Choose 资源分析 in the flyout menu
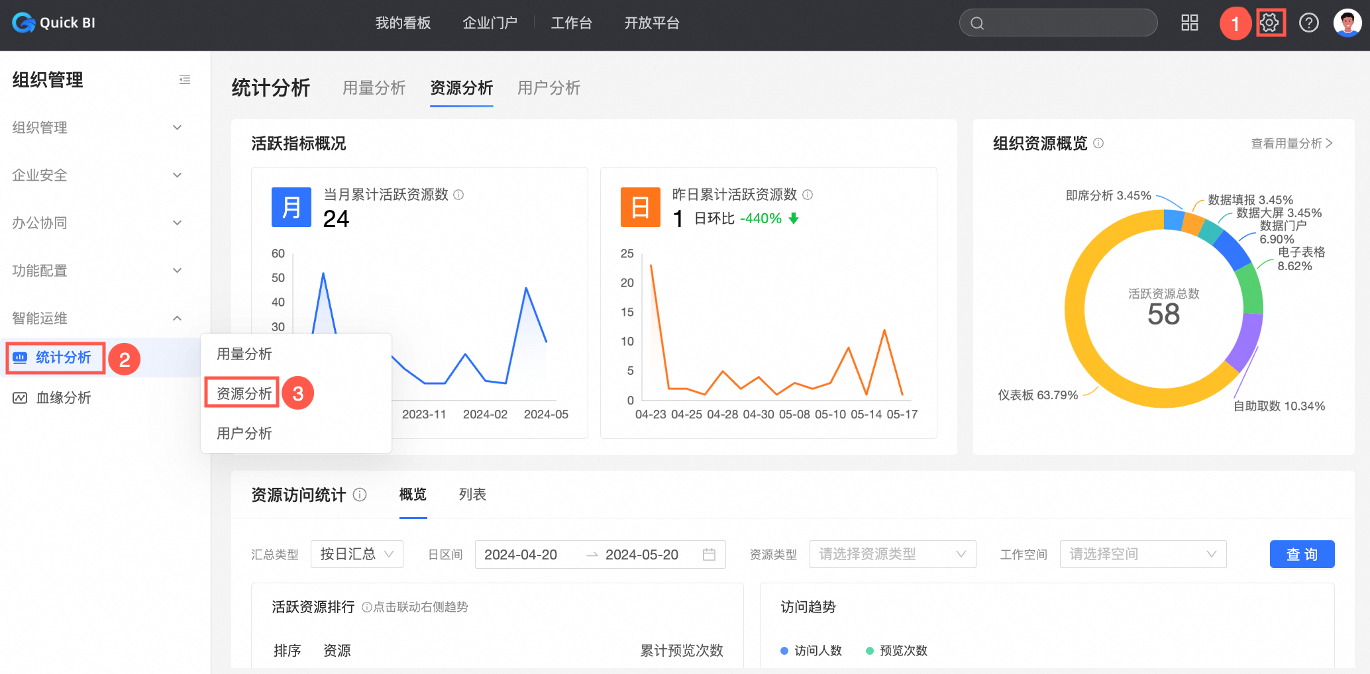 [x=296, y=394]
